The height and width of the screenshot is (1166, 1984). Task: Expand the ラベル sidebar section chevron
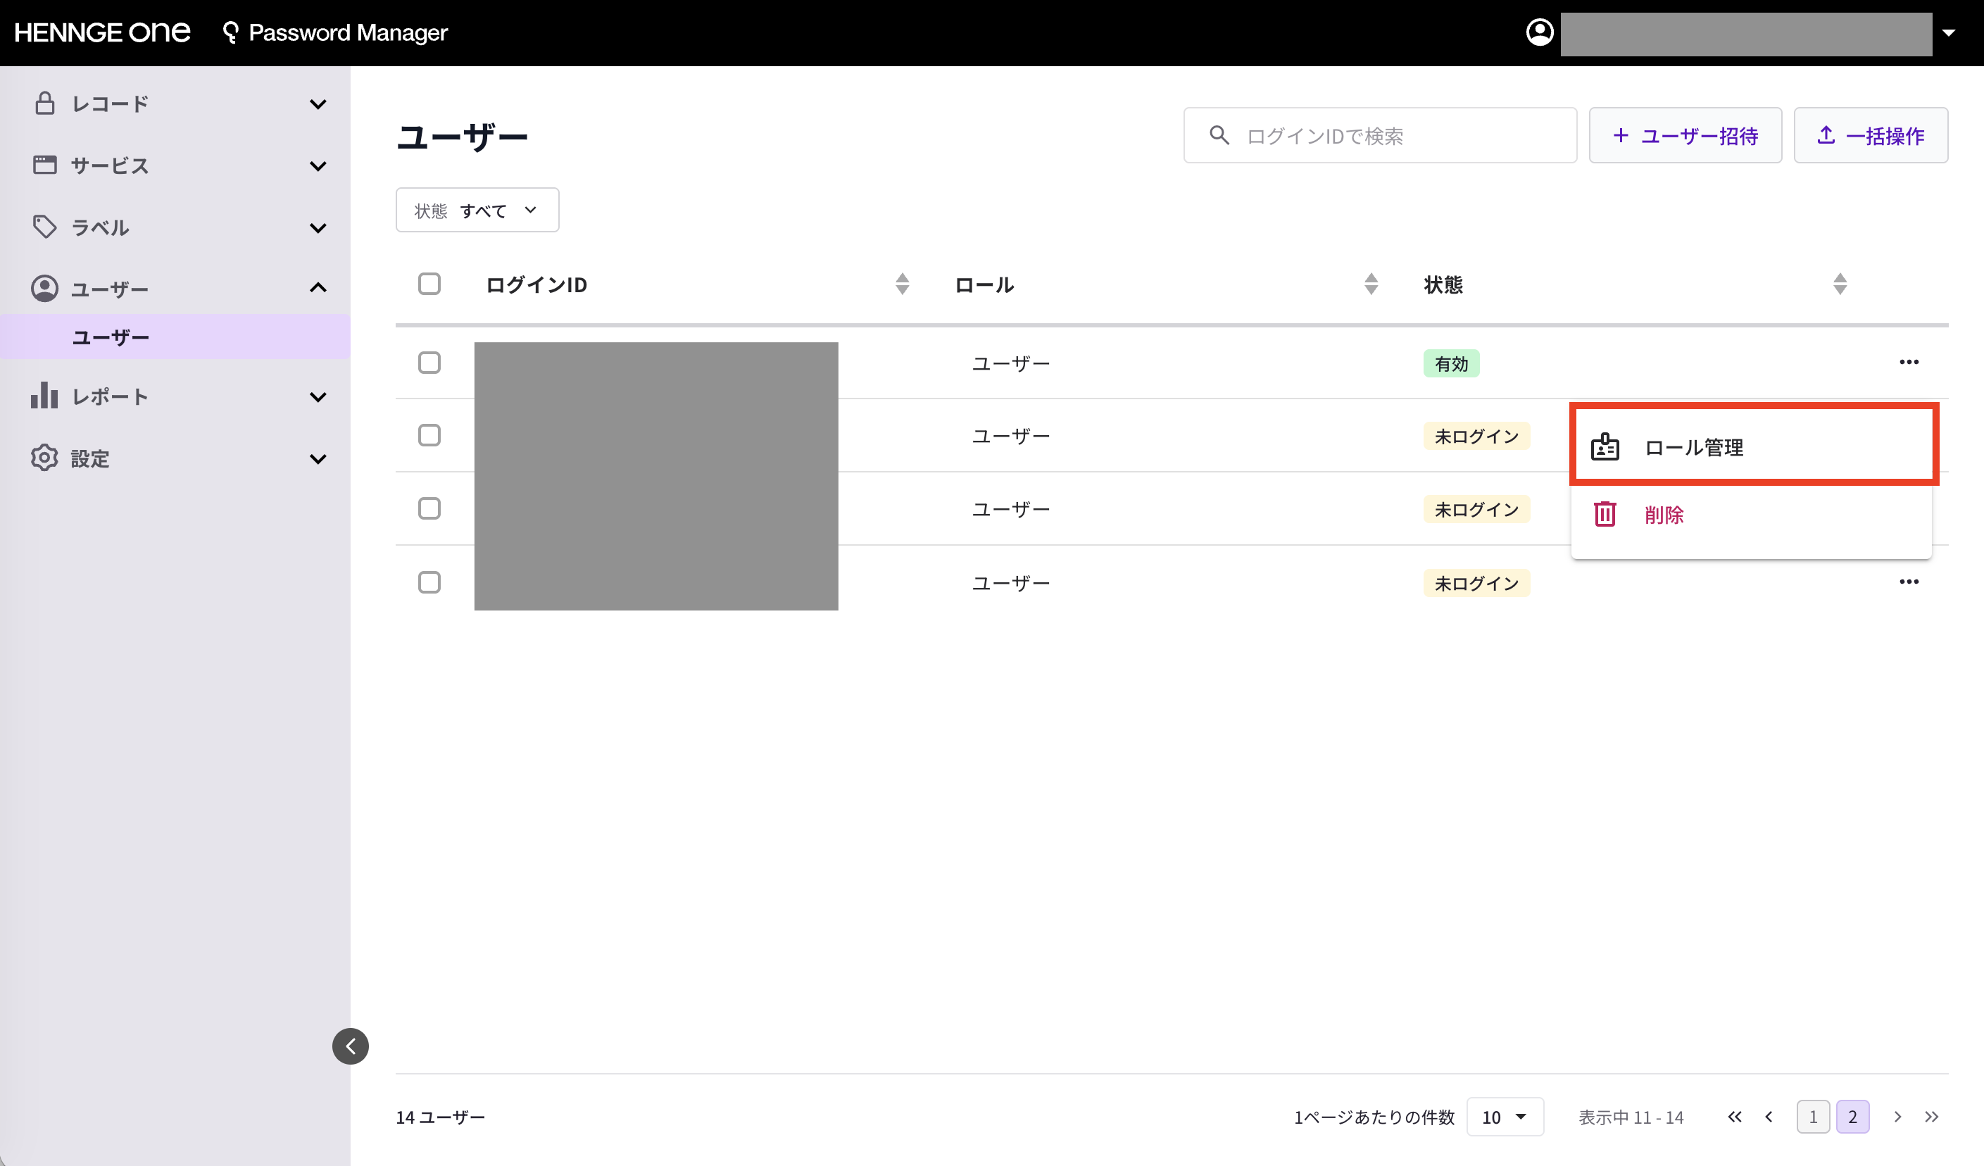point(318,227)
